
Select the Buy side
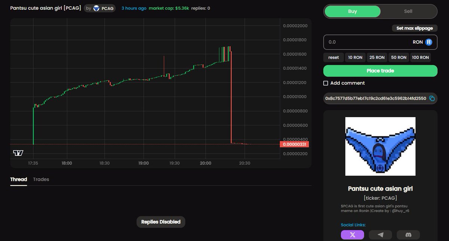tap(352, 11)
